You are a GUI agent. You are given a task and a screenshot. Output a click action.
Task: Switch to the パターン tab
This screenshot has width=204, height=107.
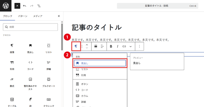click(x=23, y=16)
